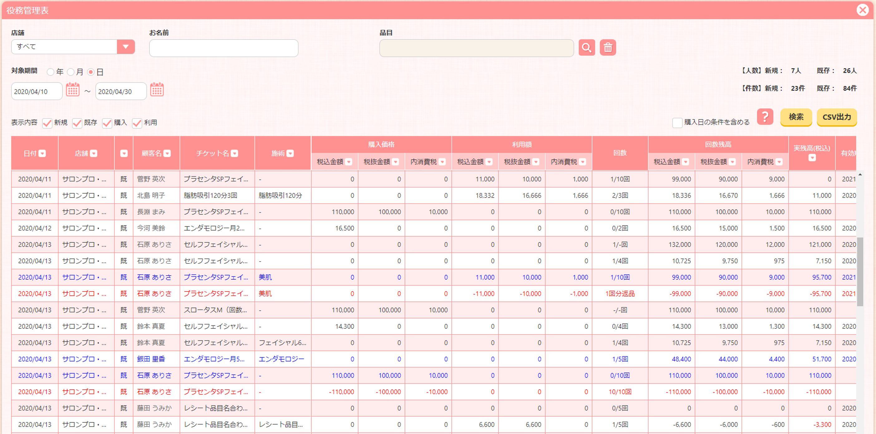Toggle the 新規 display checkbox
The image size is (876, 434).
point(47,123)
